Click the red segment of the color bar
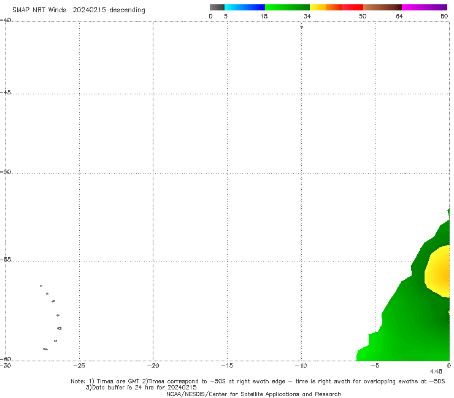Viewport: 454px width, 398px height. pyautogui.click(x=352, y=7)
